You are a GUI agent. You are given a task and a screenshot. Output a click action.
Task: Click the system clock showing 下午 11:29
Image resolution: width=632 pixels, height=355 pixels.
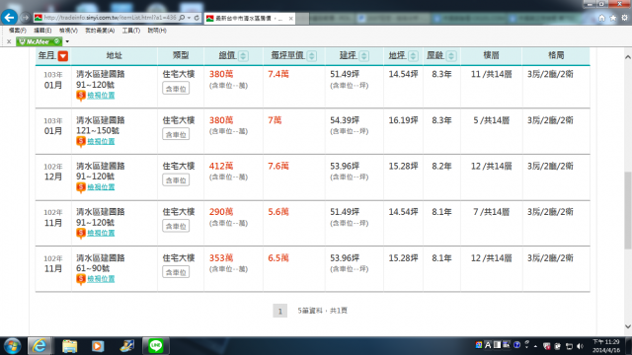click(606, 346)
